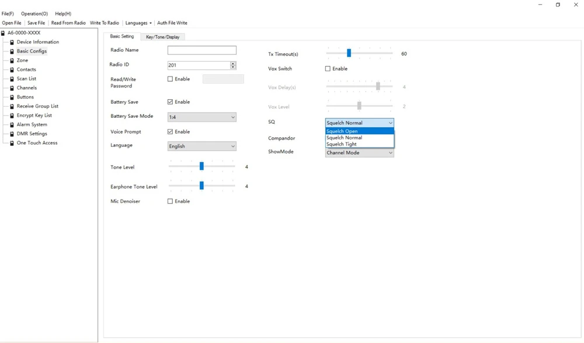Screen dimensions: 584x343
Task: Click the Tx Timeout slider handle
Action: point(349,53)
